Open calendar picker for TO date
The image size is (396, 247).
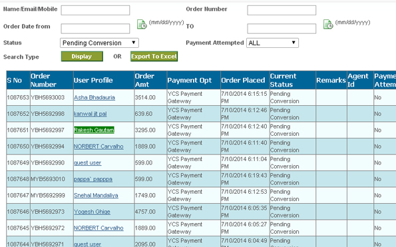pyautogui.click(x=328, y=25)
